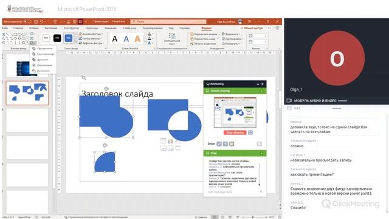Select the star shape in shapes gallery

23,43
